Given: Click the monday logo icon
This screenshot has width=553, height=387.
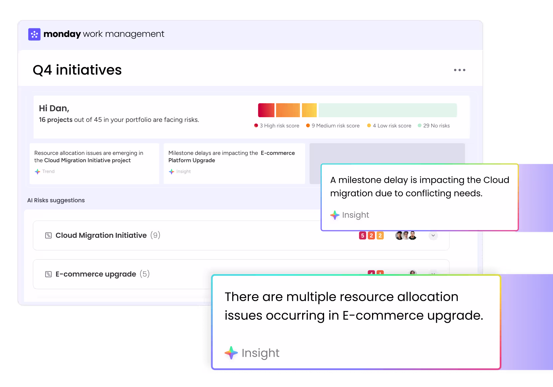Looking at the screenshot, I should (x=34, y=34).
